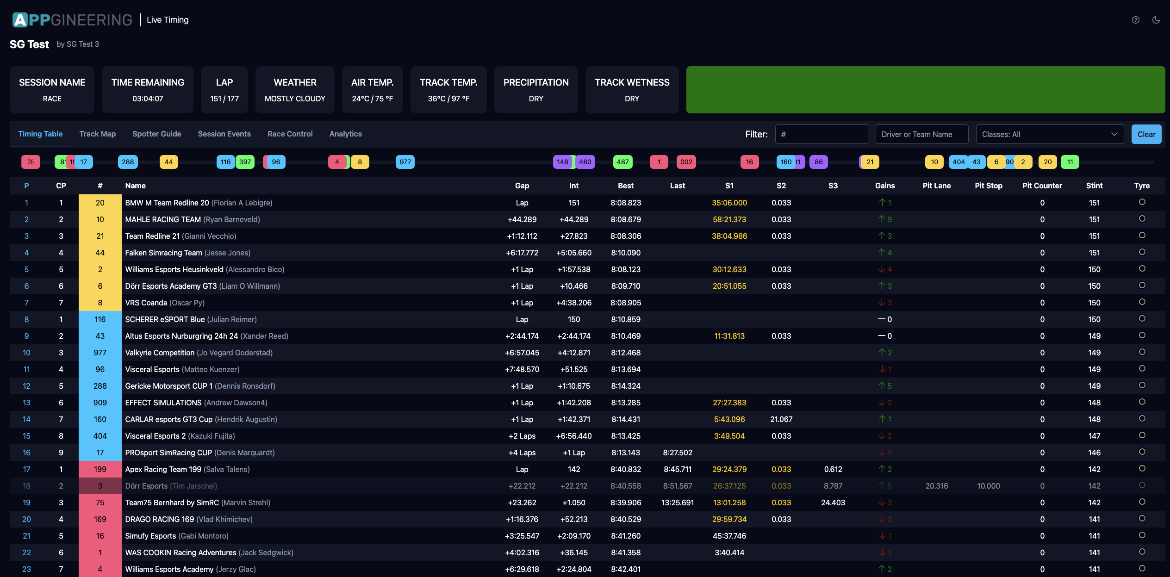This screenshot has width=1170, height=577.
Task: Click the green track status bar
Action: click(x=926, y=89)
